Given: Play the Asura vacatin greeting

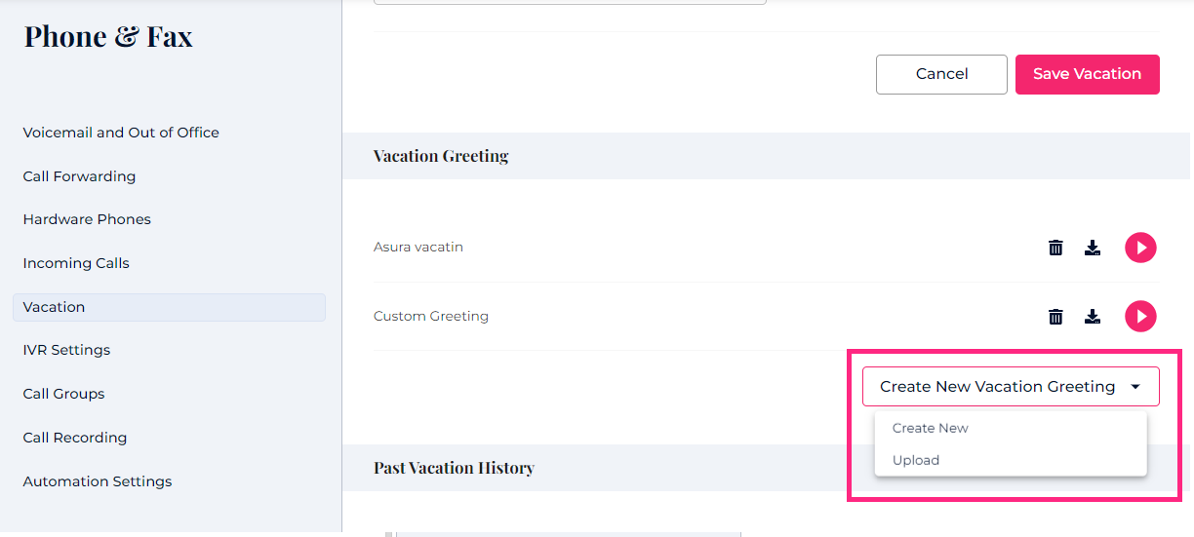Looking at the screenshot, I should coord(1140,248).
